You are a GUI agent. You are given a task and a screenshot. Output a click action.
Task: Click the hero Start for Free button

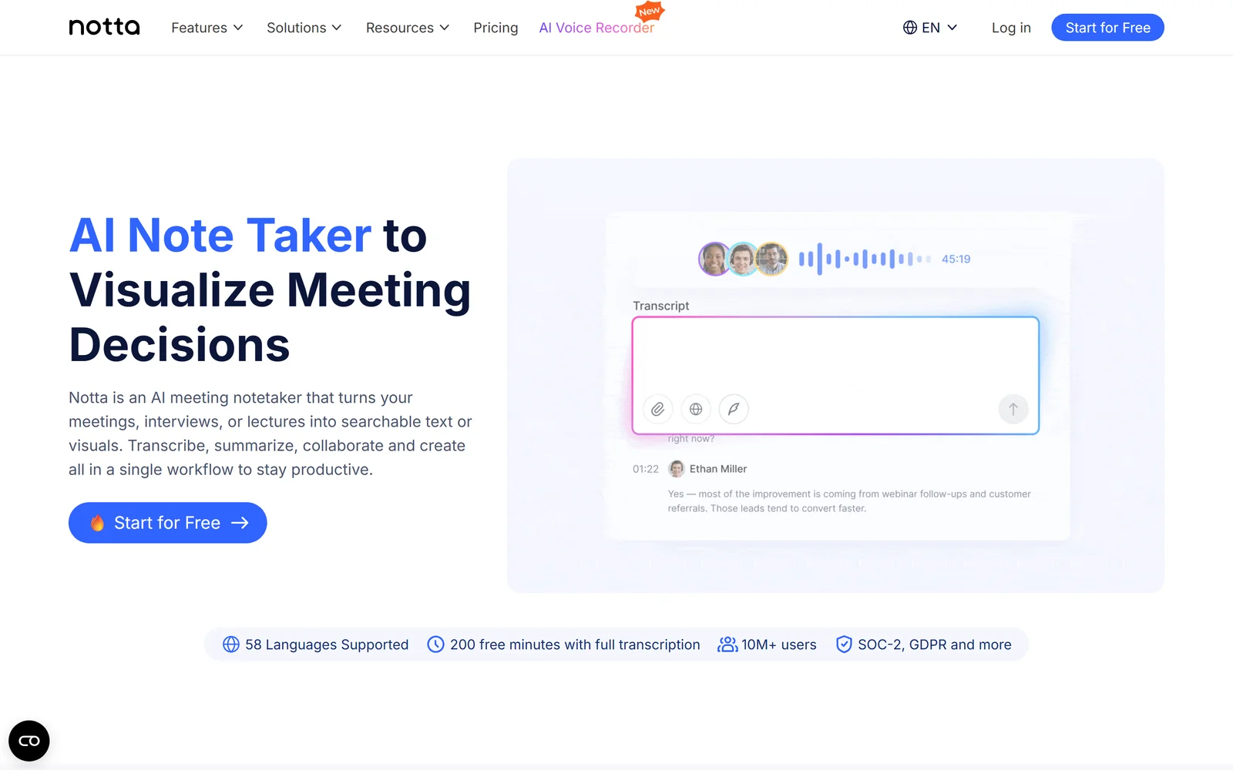168,523
